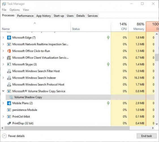Switch to the Users tab
The height and width of the screenshot is (142, 159).
tap(70, 16)
